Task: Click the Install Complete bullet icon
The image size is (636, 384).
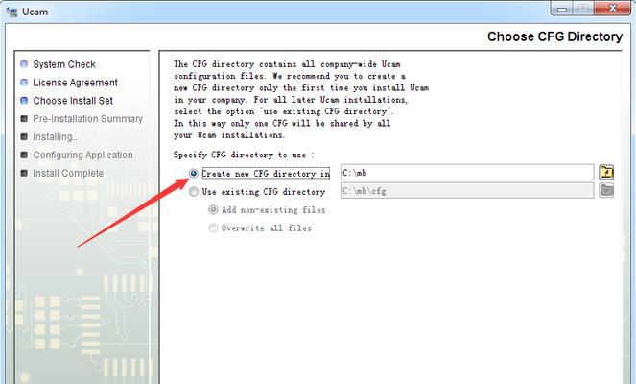Action: coord(24,173)
